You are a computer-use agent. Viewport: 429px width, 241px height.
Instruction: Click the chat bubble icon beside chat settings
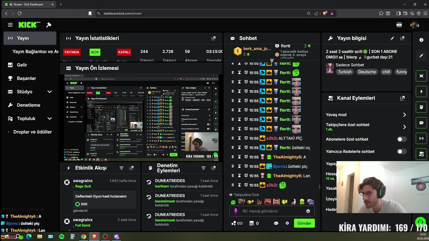coord(276,223)
